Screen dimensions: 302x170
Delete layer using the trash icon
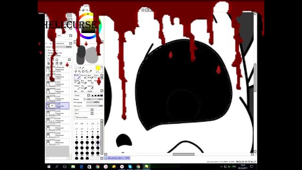pos(61,63)
